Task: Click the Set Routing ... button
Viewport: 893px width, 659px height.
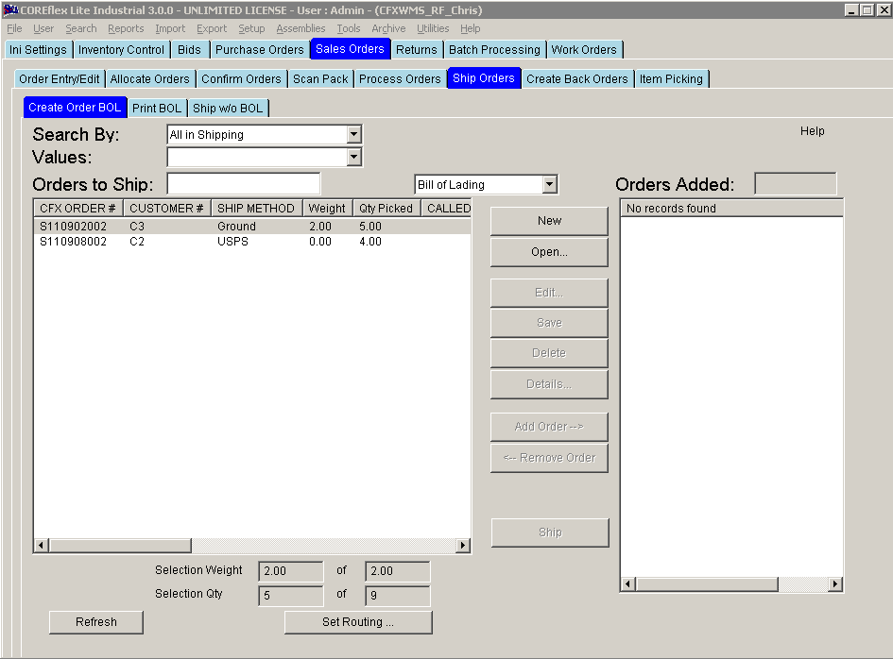Action: click(358, 622)
